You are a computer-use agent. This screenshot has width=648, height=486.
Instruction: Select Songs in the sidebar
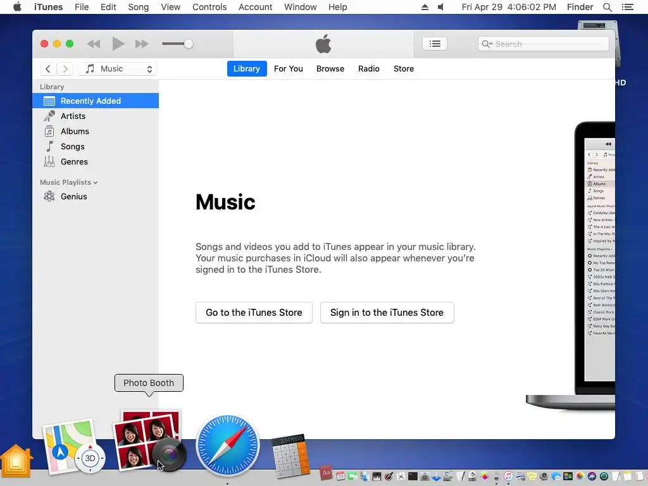pos(96,147)
